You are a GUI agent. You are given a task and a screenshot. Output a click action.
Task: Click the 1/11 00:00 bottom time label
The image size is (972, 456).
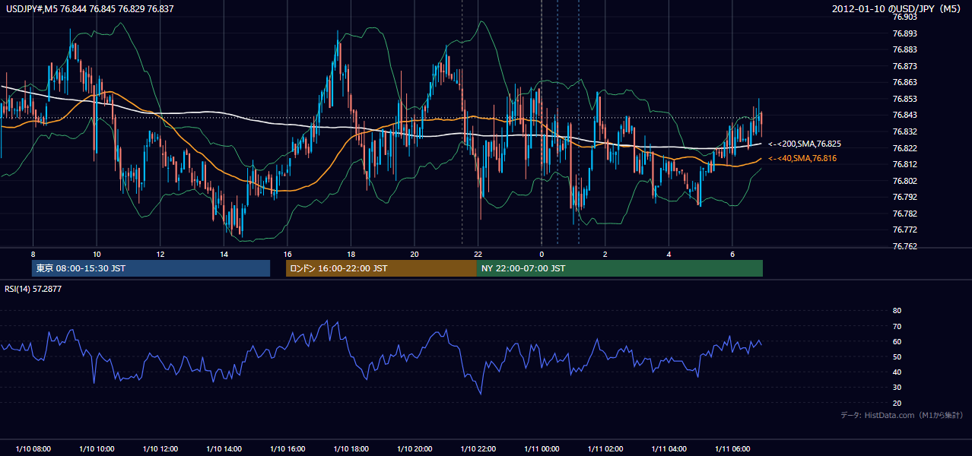tap(542, 448)
